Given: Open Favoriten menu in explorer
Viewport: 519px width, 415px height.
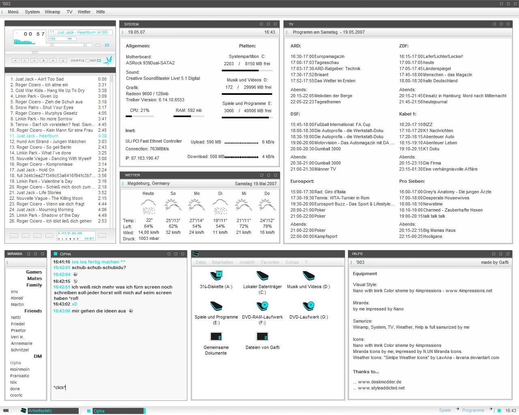Looking at the screenshot, I should coord(270,262).
